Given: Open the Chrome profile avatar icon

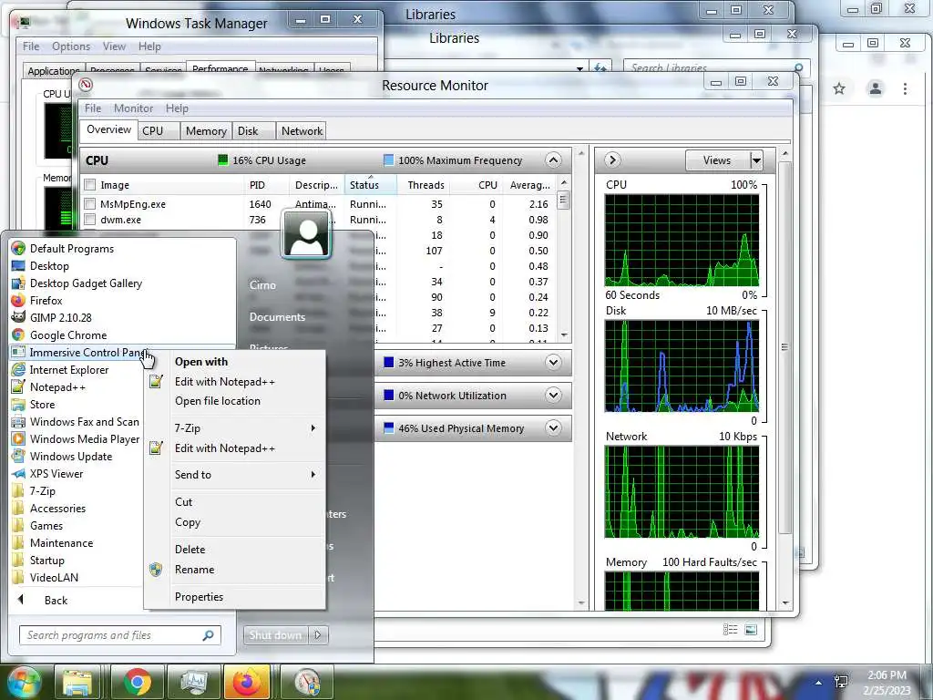Looking at the screenshot, I should click(x=876, y=88).
